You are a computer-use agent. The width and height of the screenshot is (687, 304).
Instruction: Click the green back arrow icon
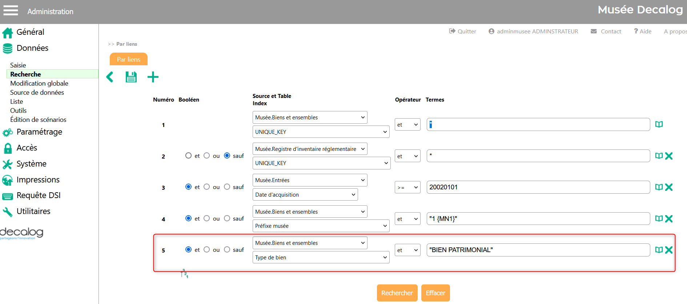point(110,77)
